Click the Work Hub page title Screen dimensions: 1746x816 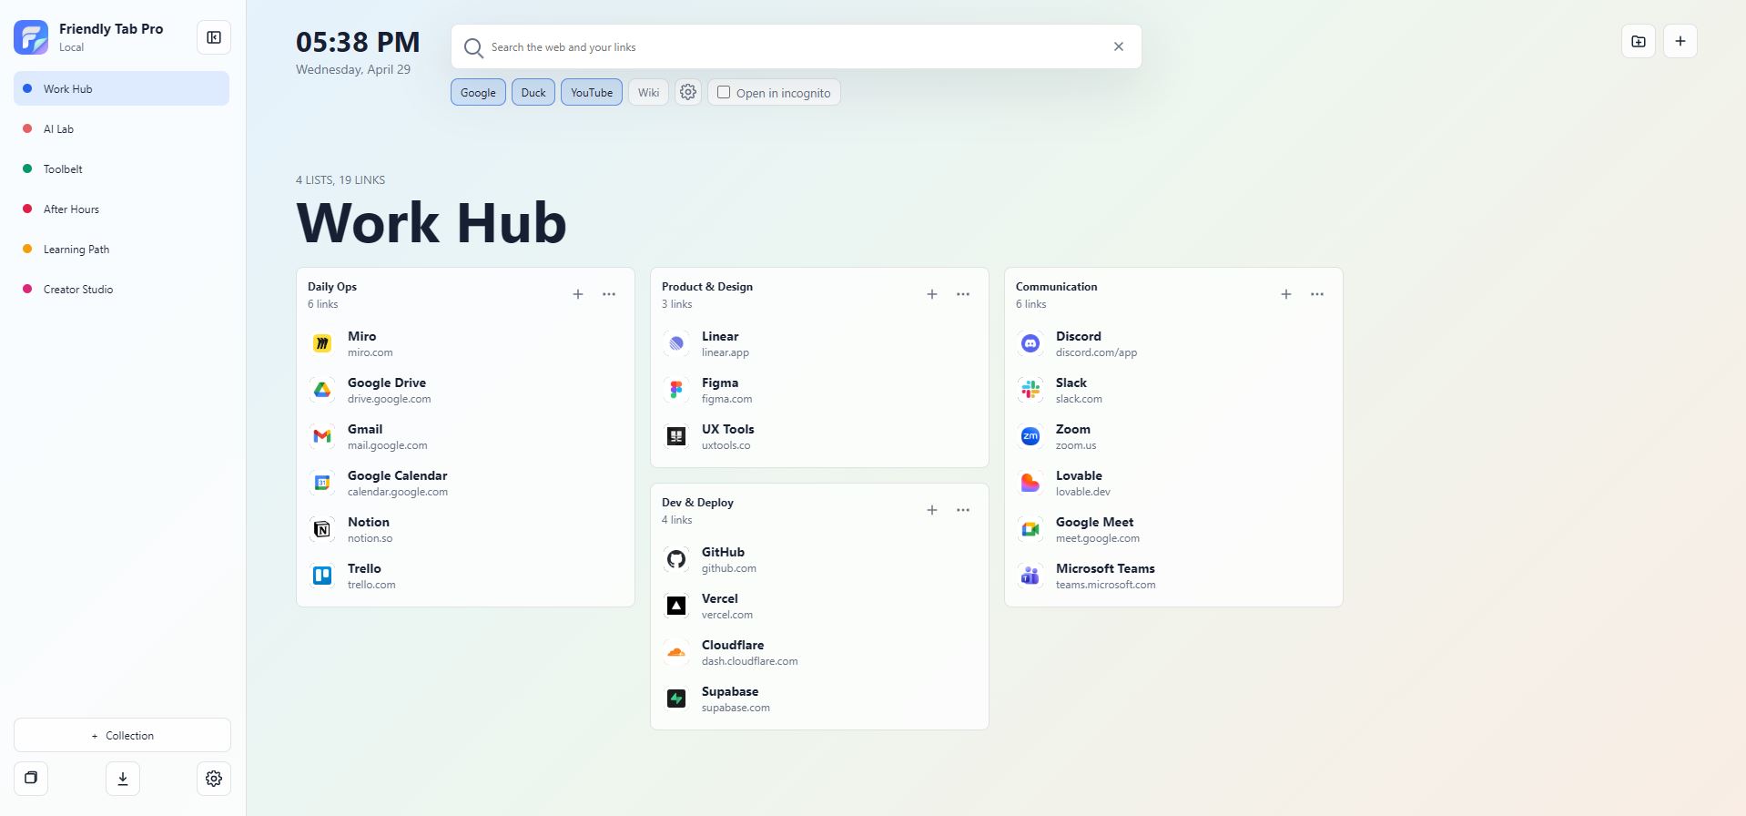(431, 223)
